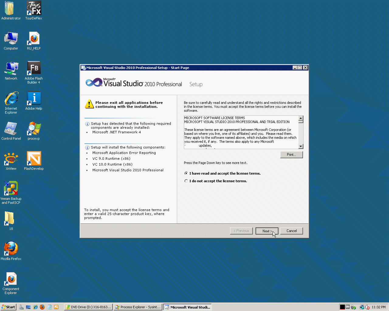Click the license scrollbar thumb
Viewport: 389px width, 311px height.
(x=301, y=121)
